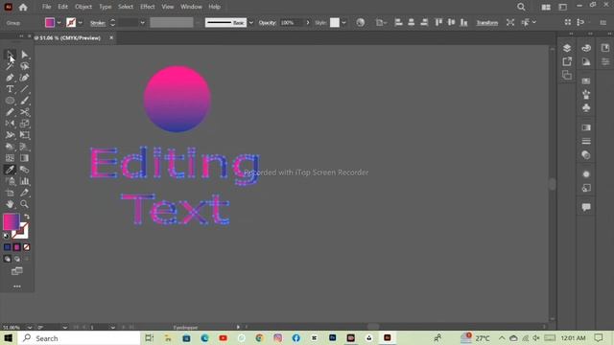Select the Artboard tool
This screenshot has height=345, width=614.
(10, 193)
